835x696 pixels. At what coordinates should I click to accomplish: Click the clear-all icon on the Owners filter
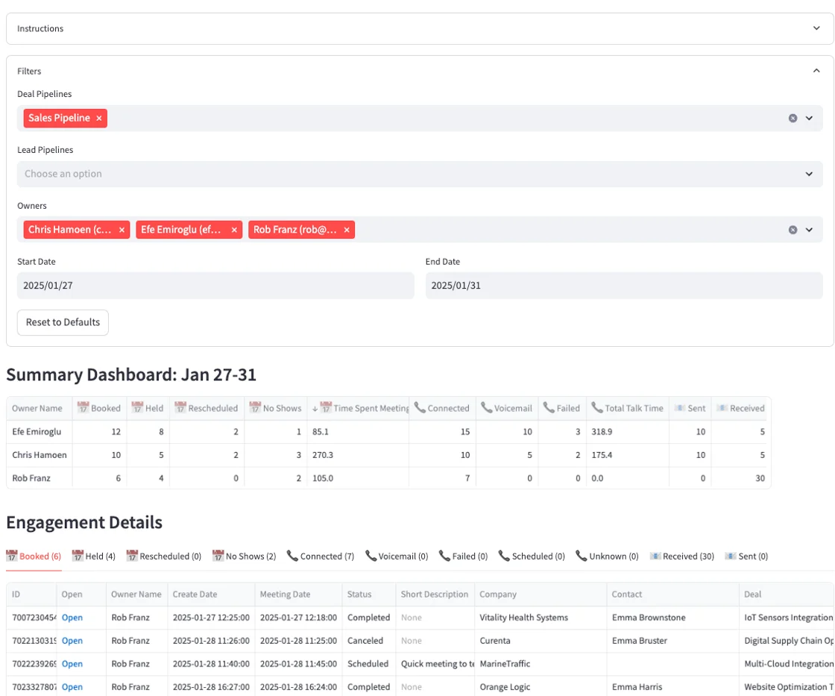click(x=793, y=229)
